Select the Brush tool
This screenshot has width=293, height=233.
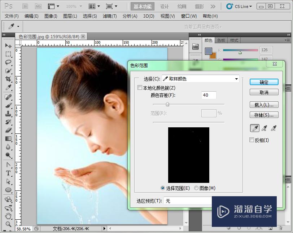[x=8, y=105]
